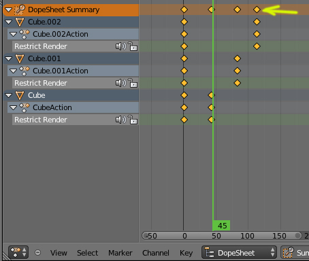
Task: Click the Cube.002Action animation icon
Action: pyautogui.click(x=25, y=34)
